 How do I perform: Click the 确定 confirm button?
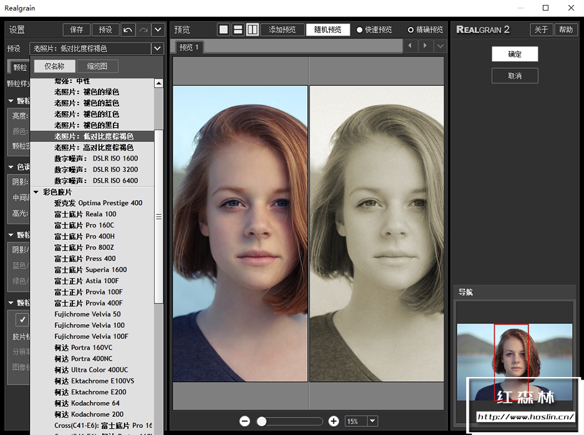(514, 54)
